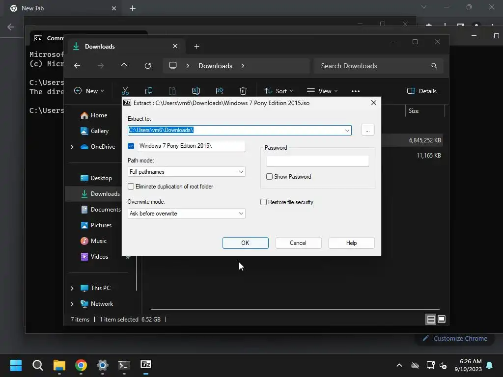The width and height of the screenshot is (503, 377).
Task: Click Customize Chrome button
Action: [455, 339]
